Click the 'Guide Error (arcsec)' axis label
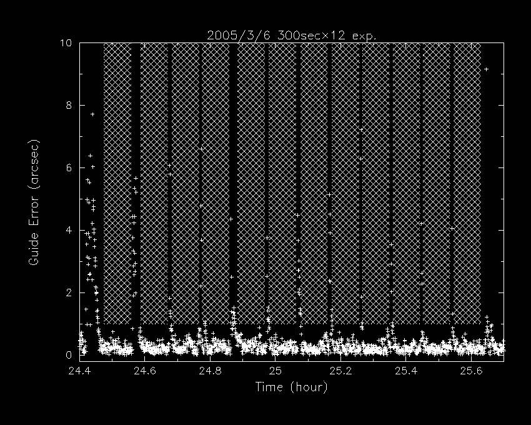Viewport: 531px width, 425px height. (x=34, y=202)
